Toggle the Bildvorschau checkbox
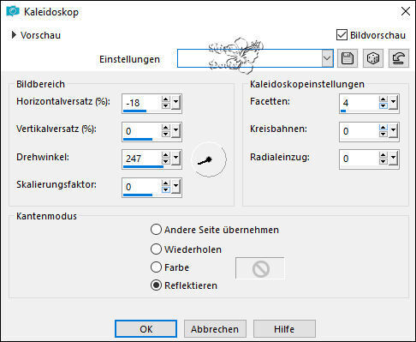Image resolution: width=416 pixels, height=342 pixels. 342,35
